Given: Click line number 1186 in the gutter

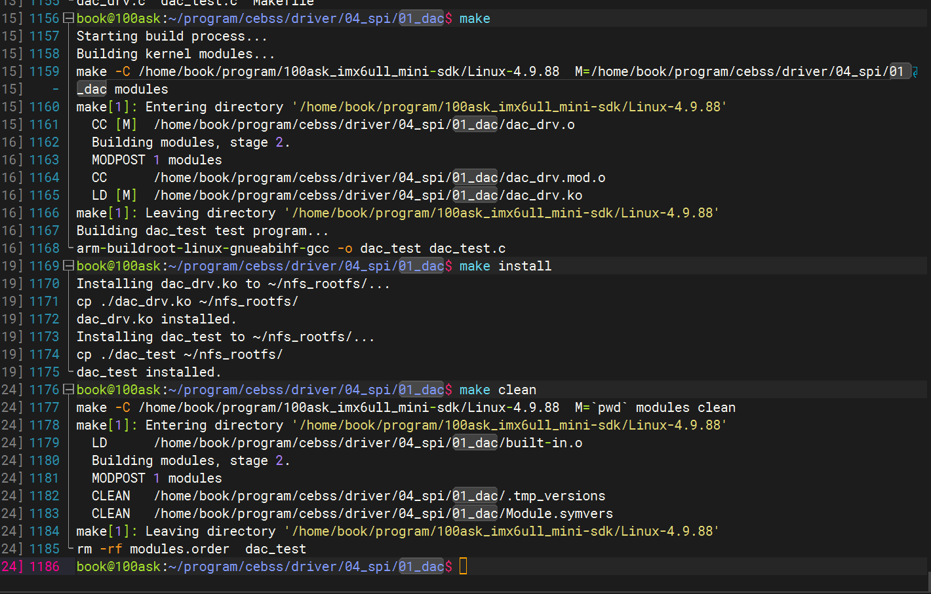Looking at the screenshot, I should pos(44,566).
